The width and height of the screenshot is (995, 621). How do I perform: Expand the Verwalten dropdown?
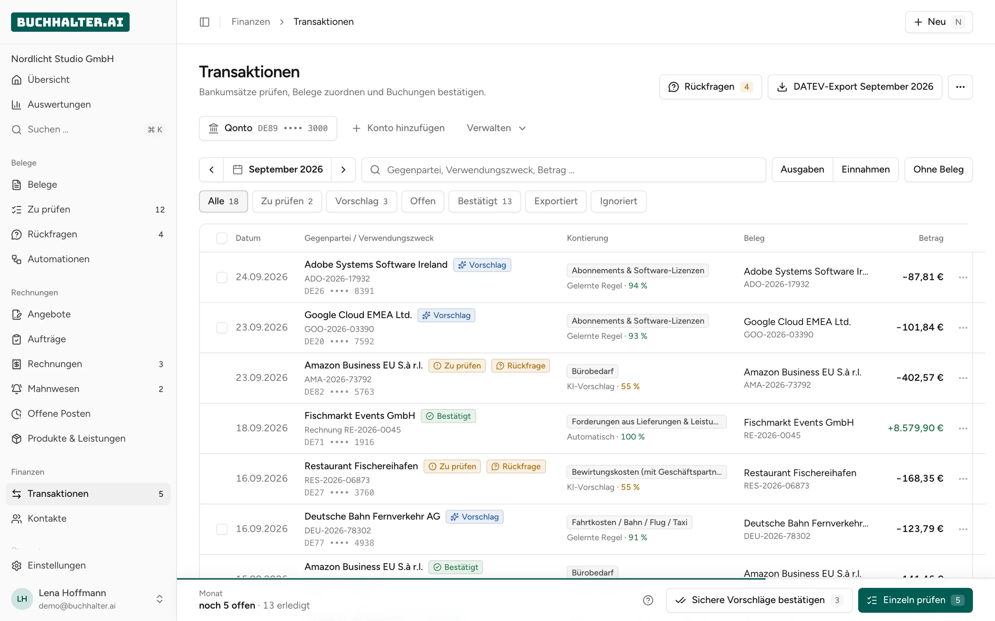(x=496, y=128)
